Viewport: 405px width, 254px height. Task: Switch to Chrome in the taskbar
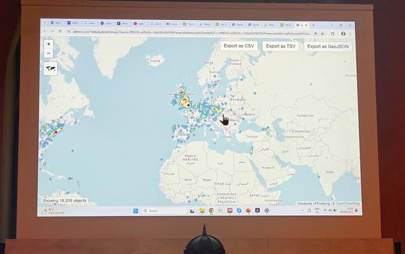pyautogui.click(x=211, y=211)
